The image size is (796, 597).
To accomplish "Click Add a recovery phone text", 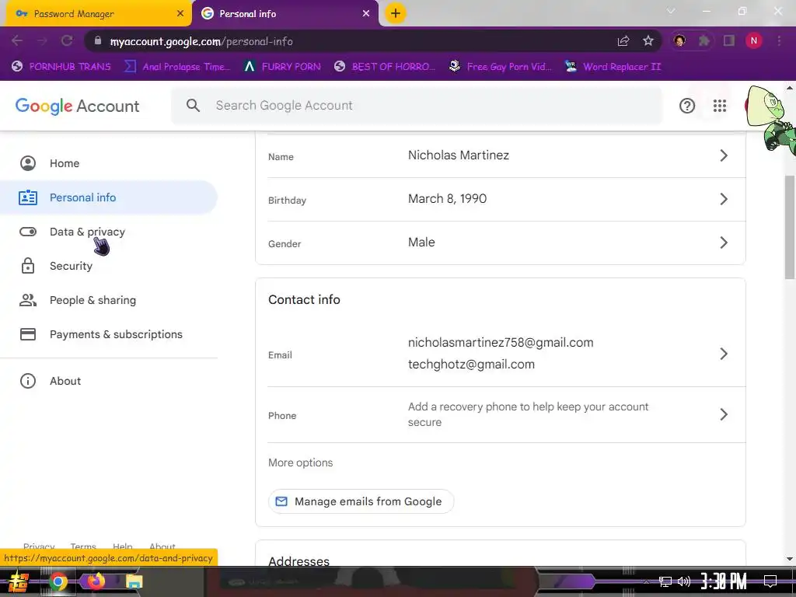I will (528, 414).
